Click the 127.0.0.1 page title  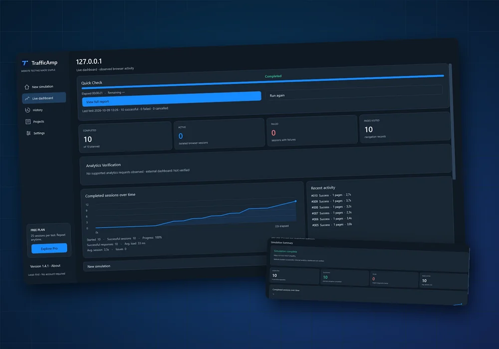[x=89, y=61]
